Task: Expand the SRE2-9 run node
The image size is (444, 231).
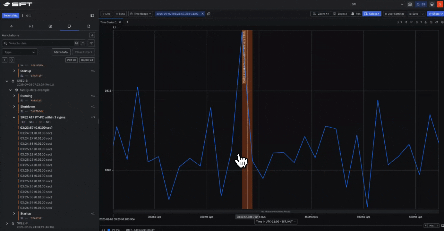Action: click(x=7, y=223)
